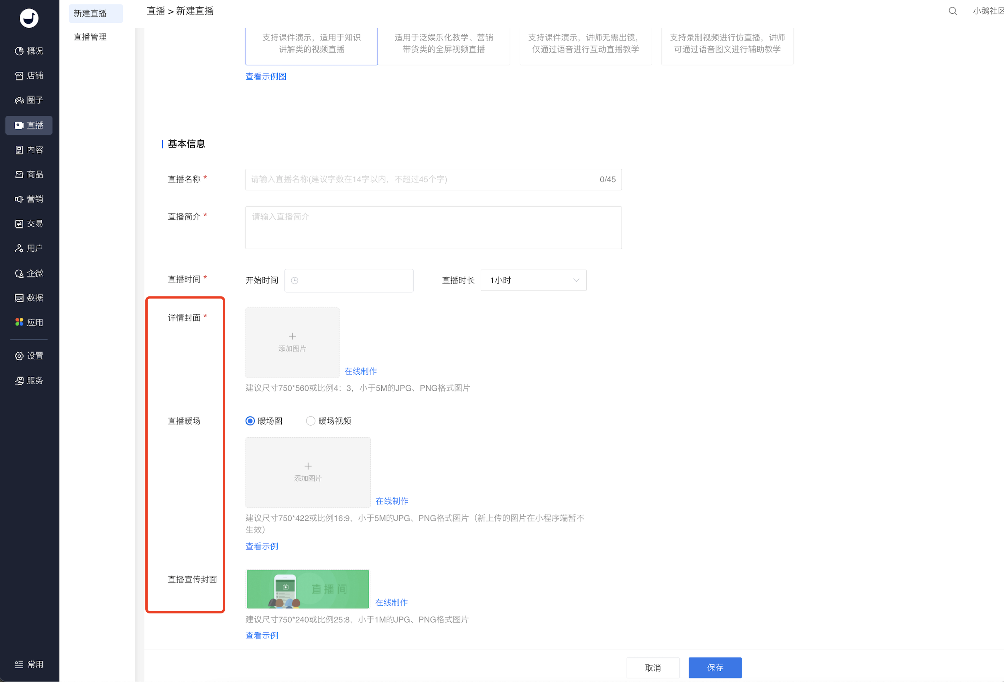The width and height of the screenshot is (1004, 682).
Task: Open the 概况 overview sidebar icon
Action: pyautogui.click(x=19, y=51)
